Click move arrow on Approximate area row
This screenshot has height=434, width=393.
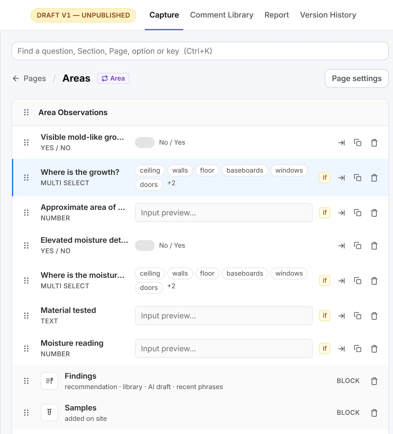341,213
